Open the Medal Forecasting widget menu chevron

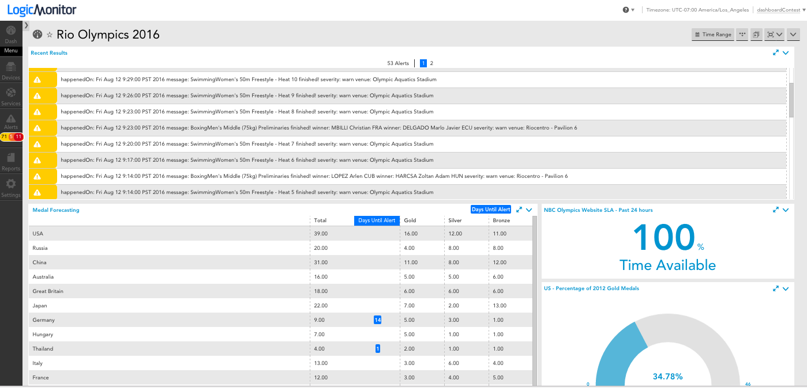[x=529, y=210]
